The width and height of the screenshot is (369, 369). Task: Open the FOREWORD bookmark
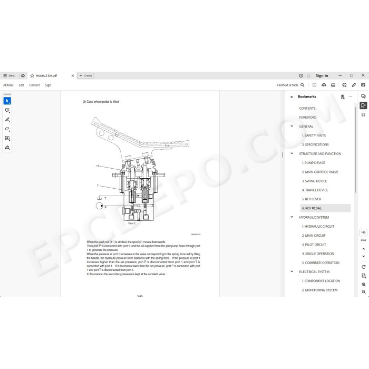click(x=307, y=117)
